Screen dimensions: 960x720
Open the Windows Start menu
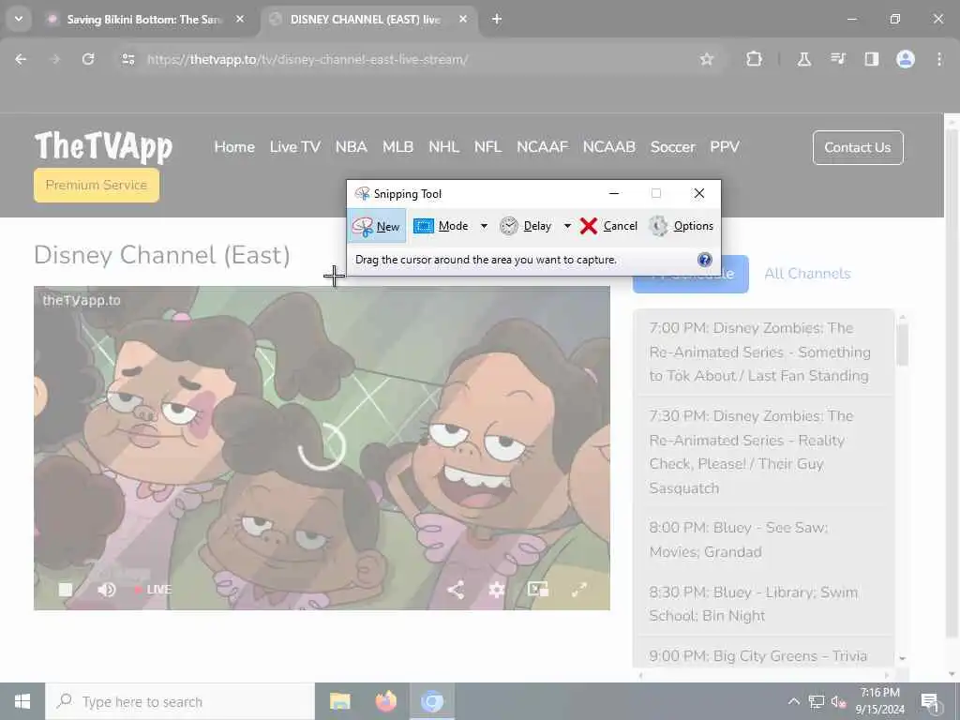[x=22, y=701]
